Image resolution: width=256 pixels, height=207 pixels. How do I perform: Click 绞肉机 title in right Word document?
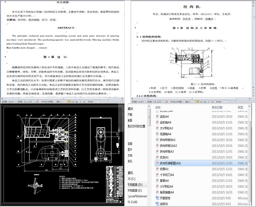pos(191,7)
